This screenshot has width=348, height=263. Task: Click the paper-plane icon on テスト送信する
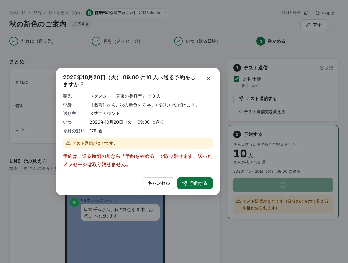point(241,98)
